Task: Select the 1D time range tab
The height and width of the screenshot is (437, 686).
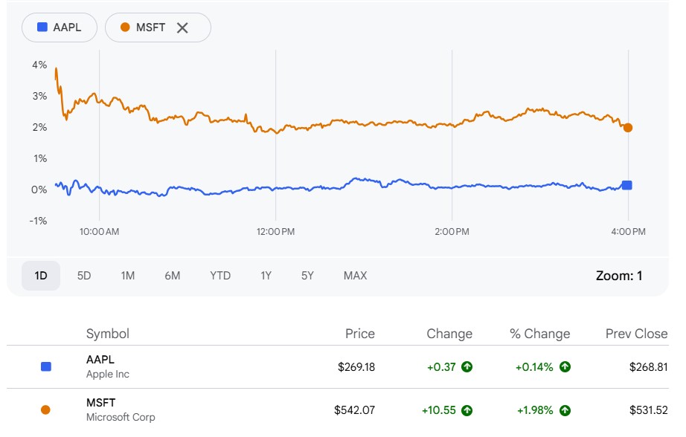Action: (x=41, y=276)
